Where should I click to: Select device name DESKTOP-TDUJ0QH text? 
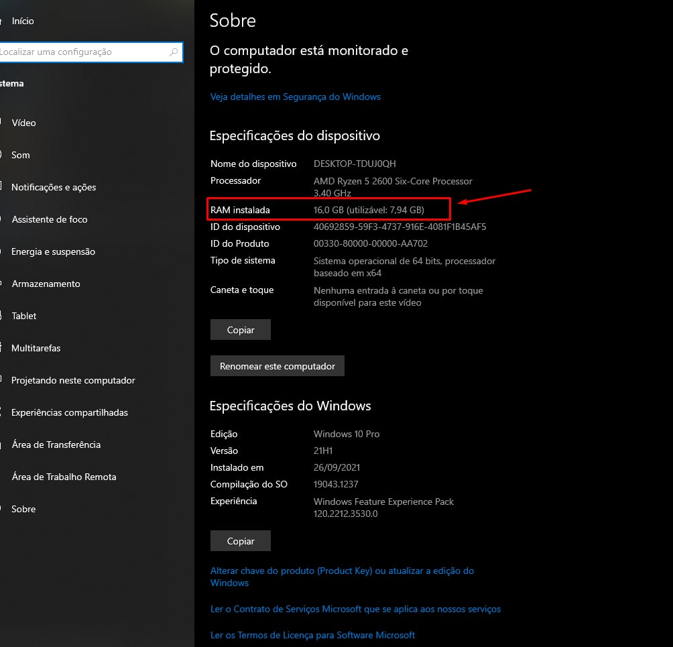tap(355, 164)
